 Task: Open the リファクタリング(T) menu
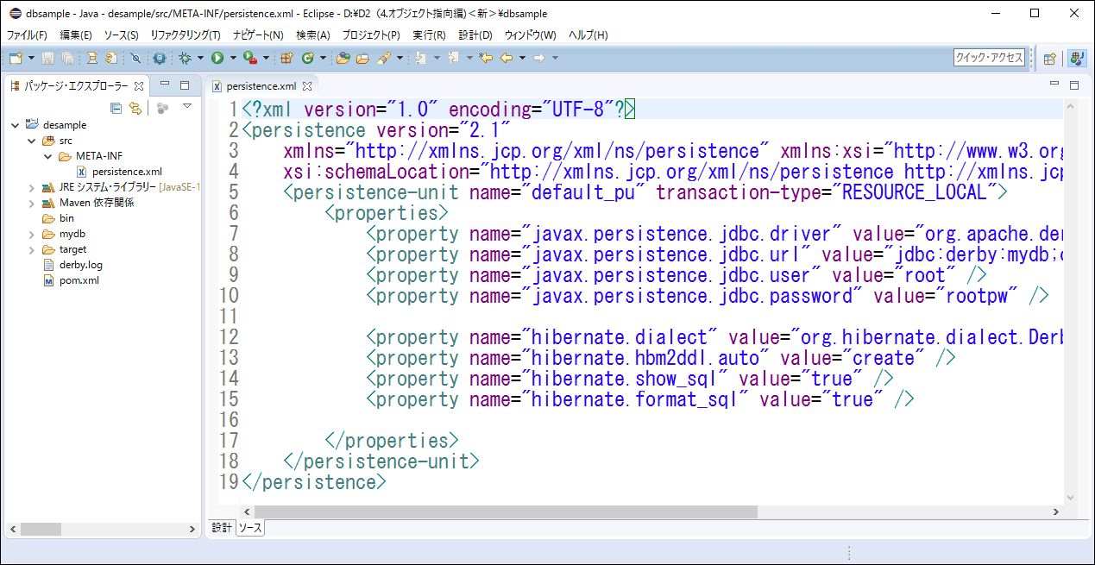pyautogui.click(x=186, y=35)
